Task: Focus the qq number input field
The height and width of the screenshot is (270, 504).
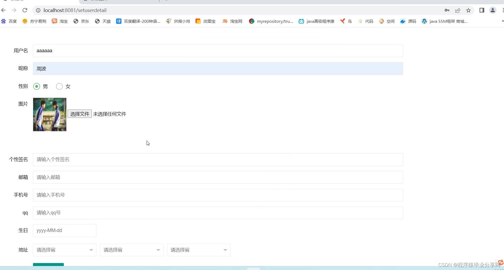Action: [x=218, y=213]
